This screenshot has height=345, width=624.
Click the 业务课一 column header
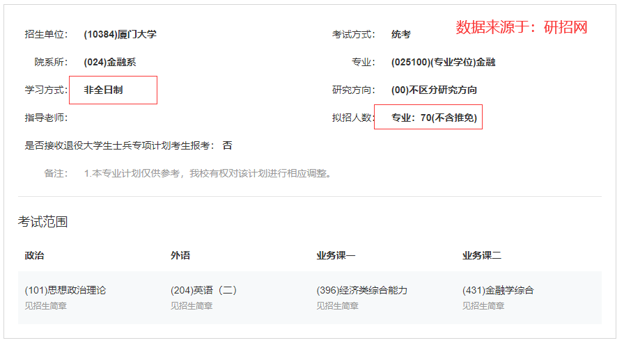pyautogui.click(x=336, y=255)
